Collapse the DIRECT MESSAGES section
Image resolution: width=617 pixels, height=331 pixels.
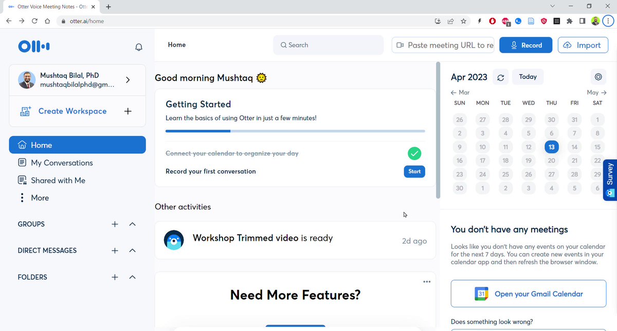132,250
